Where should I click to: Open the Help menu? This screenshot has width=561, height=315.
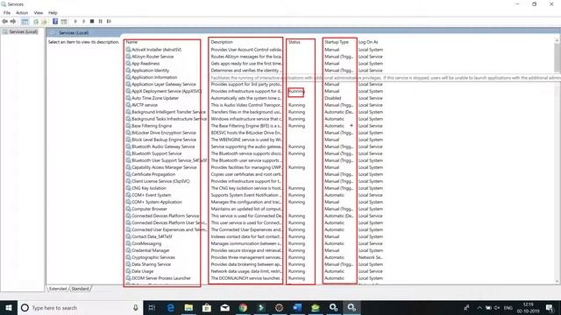pos(53,13)
